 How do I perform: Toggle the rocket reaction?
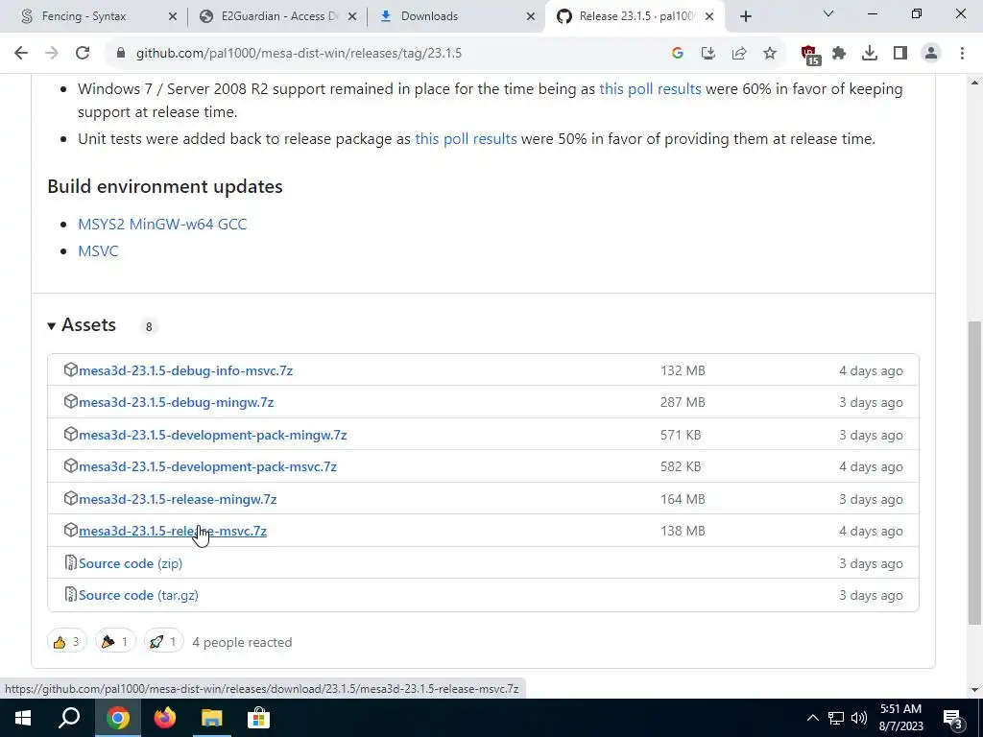click(x=163, y=642)
